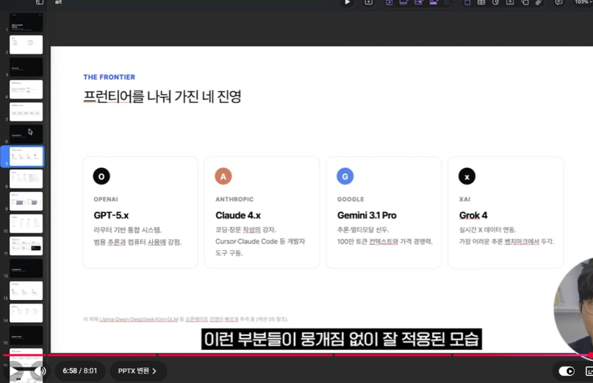The height and width of the screenshot is (383, 593).
Task: Click the blue G logo on the Google card
Action: point(345,176)
